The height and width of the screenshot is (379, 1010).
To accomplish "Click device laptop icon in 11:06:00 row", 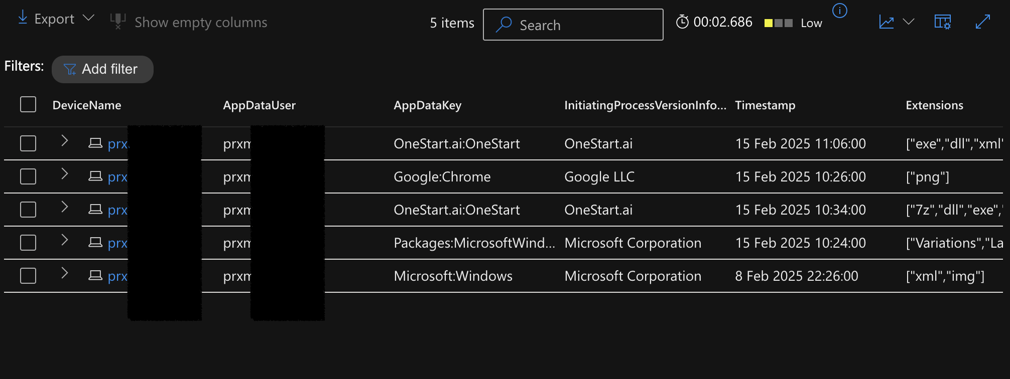I will pos(95,143).
